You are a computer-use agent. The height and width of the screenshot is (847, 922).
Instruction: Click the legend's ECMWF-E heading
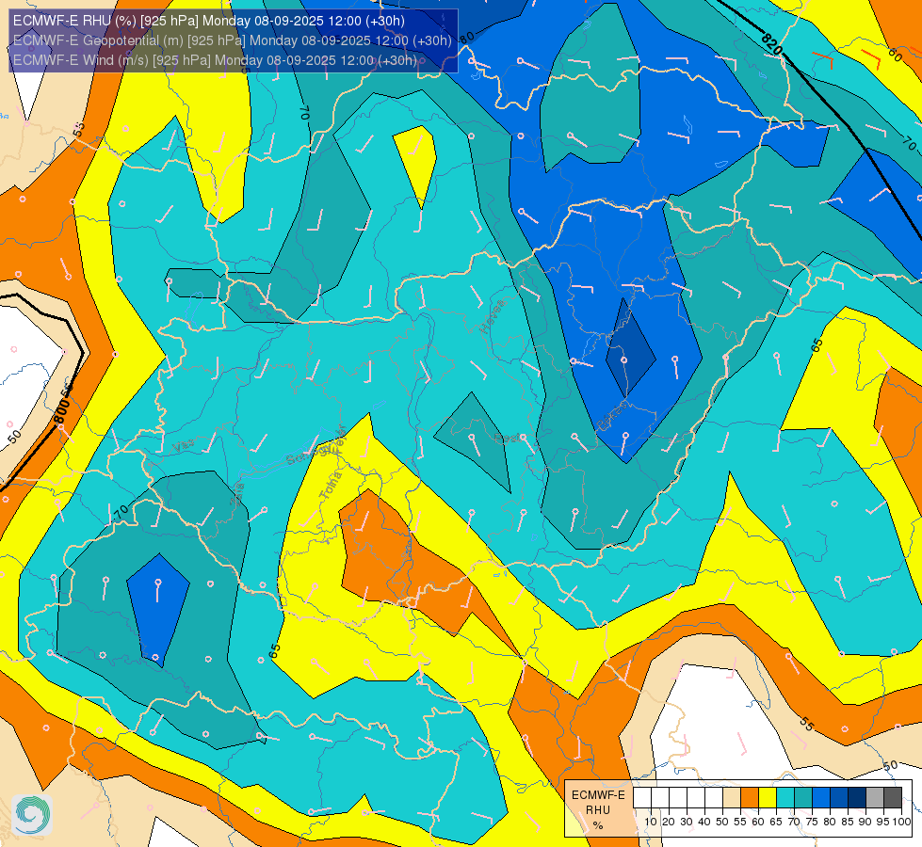pos(599,795)
